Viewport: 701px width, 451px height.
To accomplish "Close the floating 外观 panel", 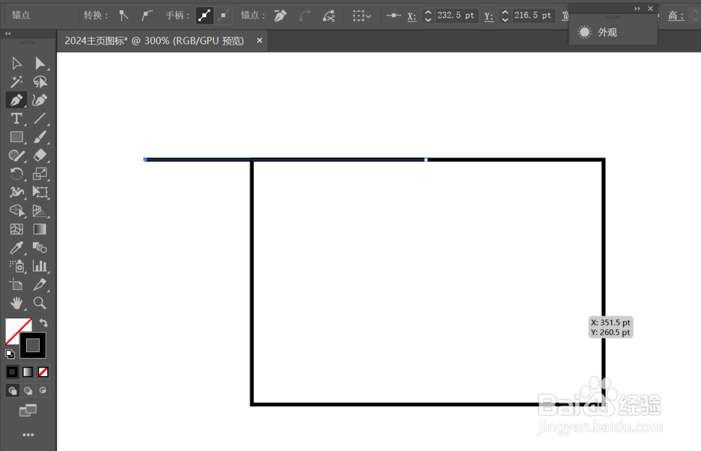I will [x=651, y=8].
